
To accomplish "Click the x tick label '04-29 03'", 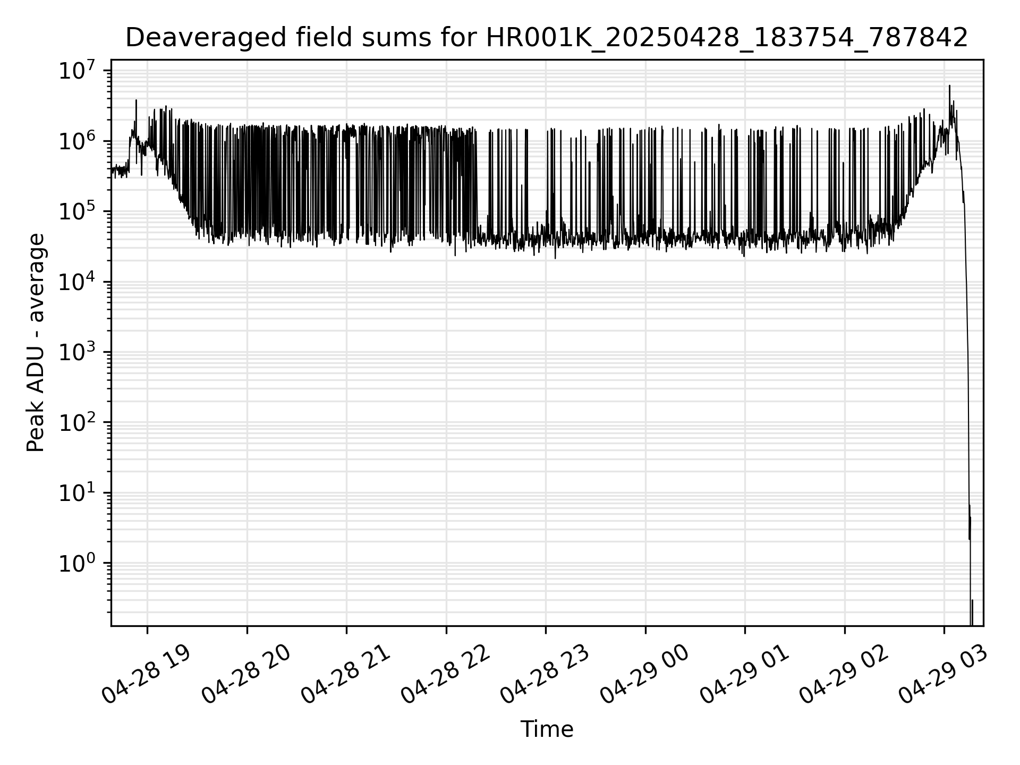I will click(943, 675).
